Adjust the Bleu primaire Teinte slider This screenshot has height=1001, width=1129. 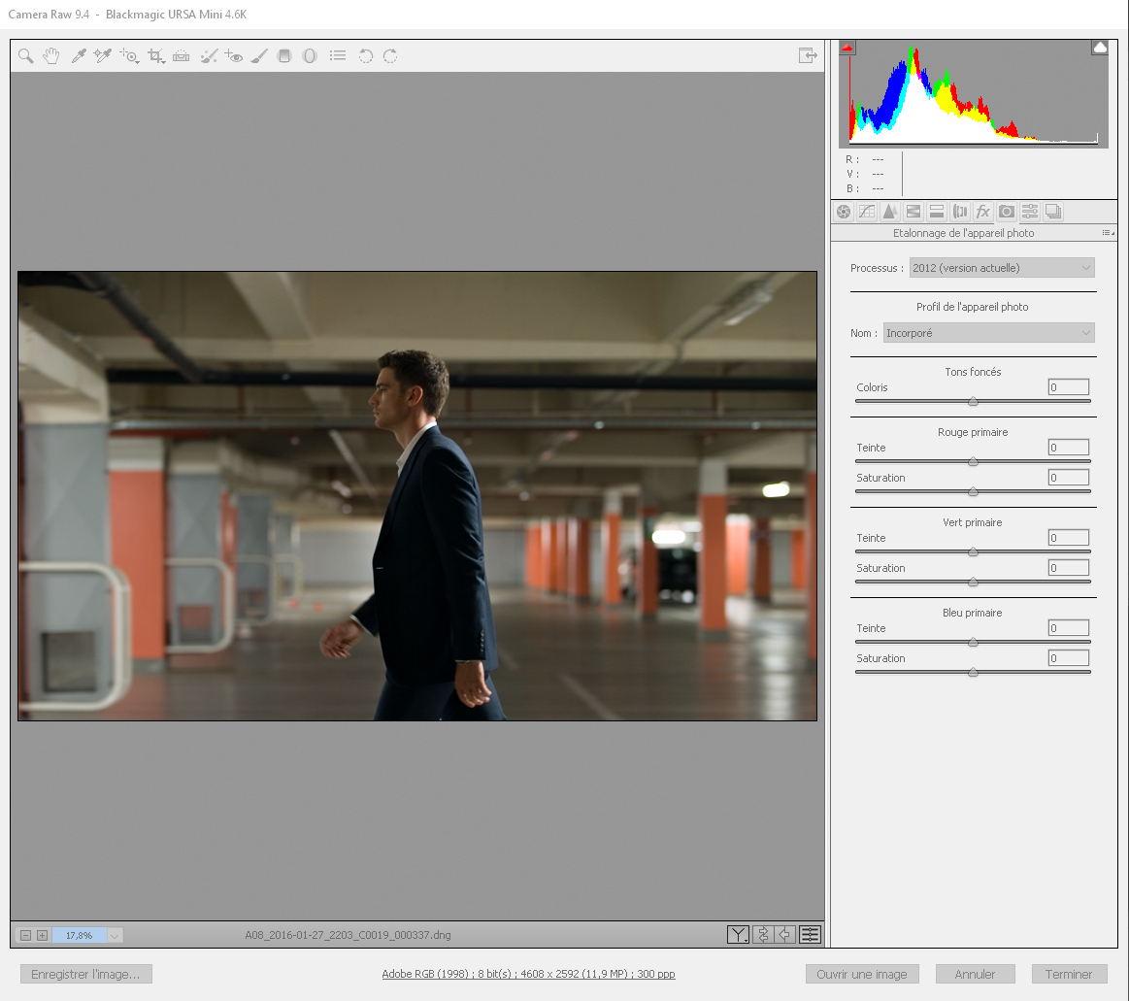[x=973, y=643]
